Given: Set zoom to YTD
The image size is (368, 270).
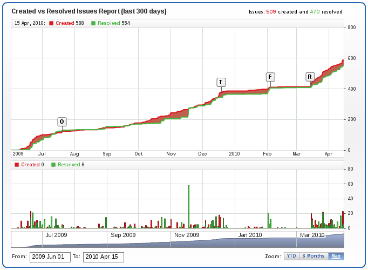Looking at the screenshot, I should click(291, 256).
